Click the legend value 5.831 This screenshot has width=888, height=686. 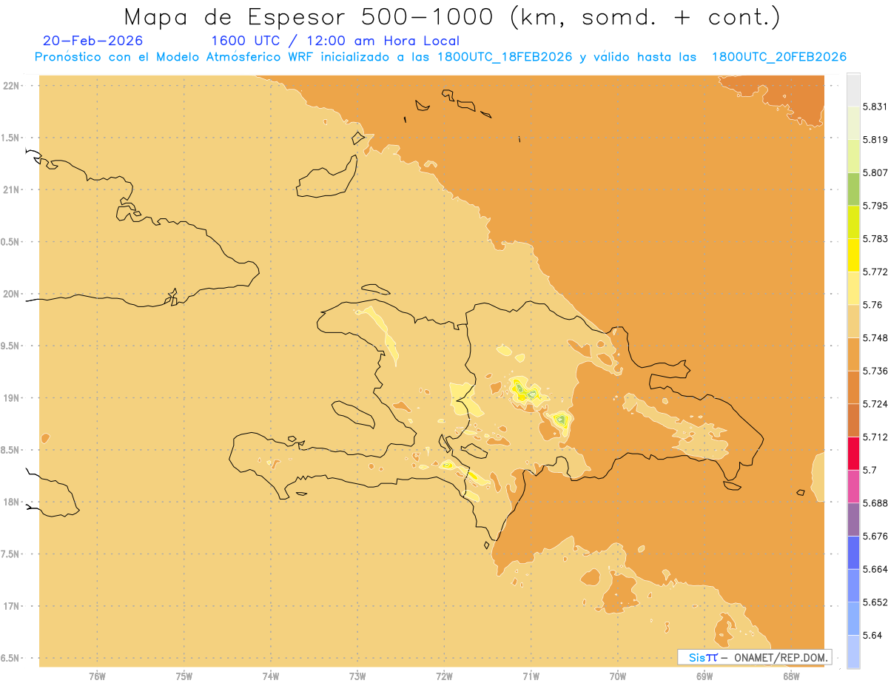tap(875, 107)
